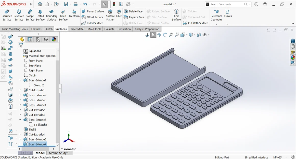Click Zoom to Fit in the viewport

pyautogui.click(x=171, y=35)
